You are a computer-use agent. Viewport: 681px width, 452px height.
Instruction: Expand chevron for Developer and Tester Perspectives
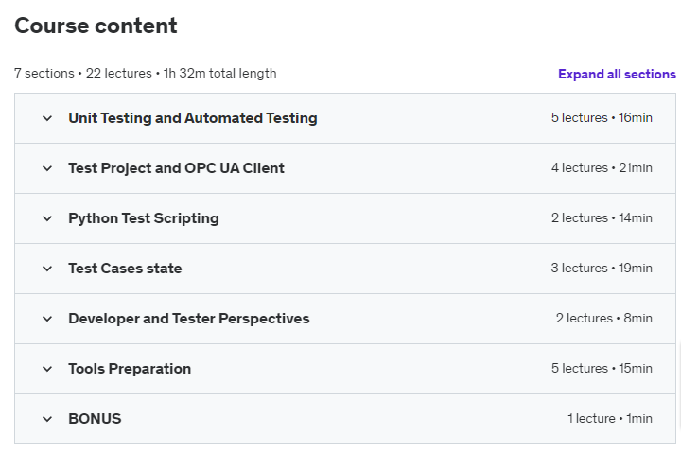coord(47,319)
